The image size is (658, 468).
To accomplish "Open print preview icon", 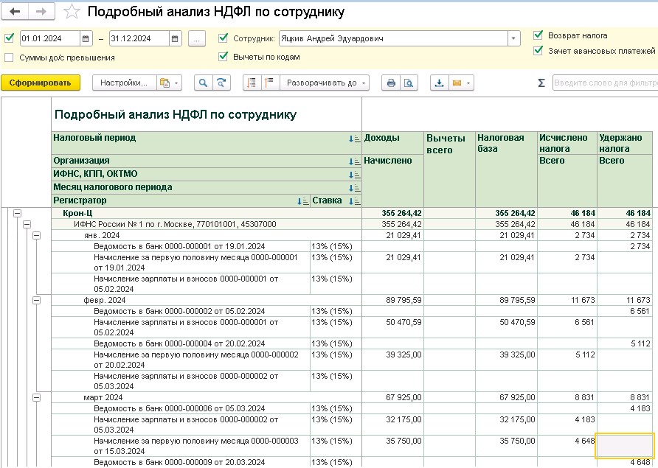I will point(409,83).
